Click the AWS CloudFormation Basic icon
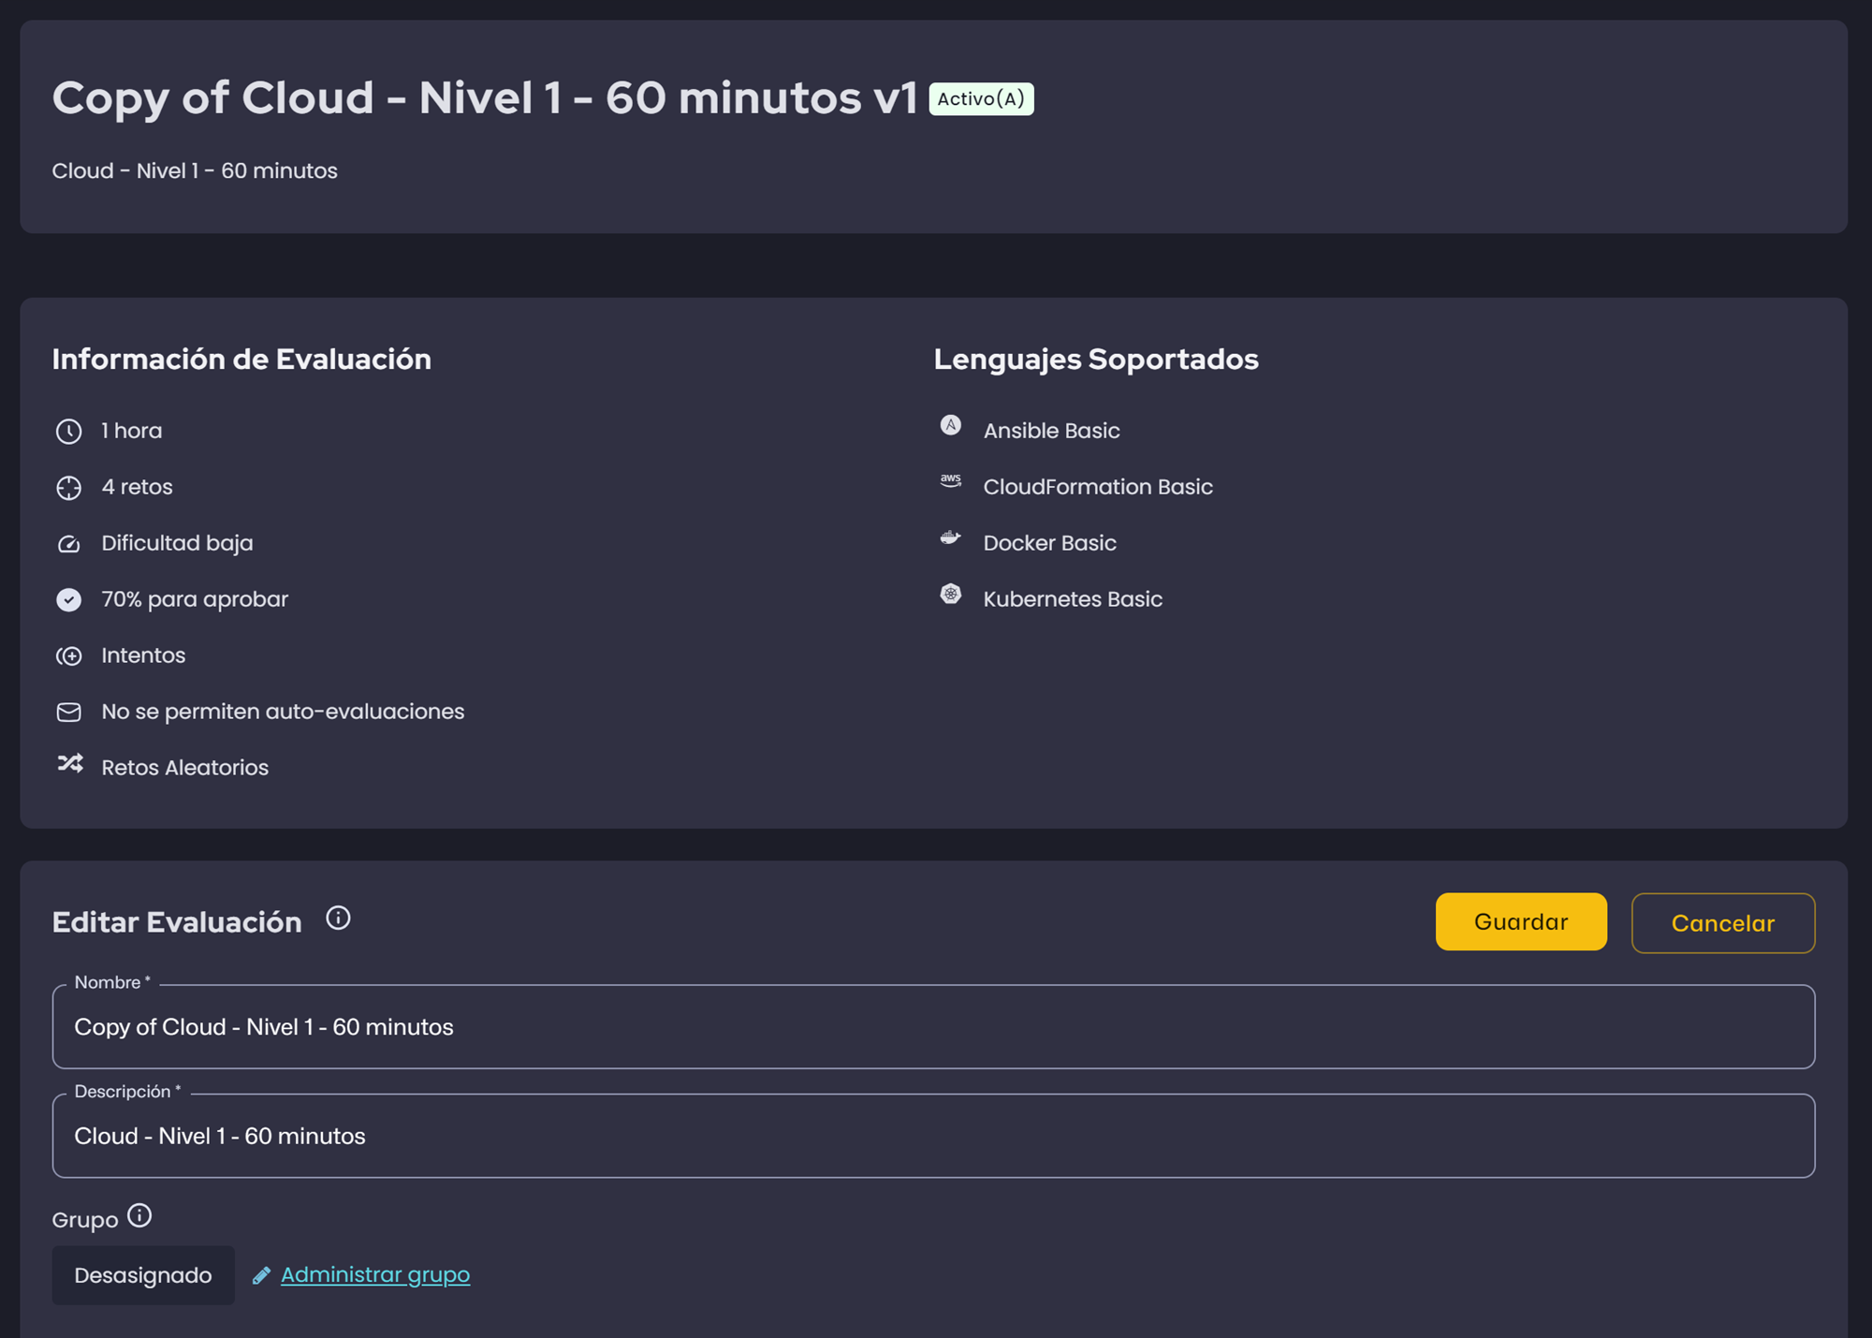1872x1338 pixels. click(950, 481)
